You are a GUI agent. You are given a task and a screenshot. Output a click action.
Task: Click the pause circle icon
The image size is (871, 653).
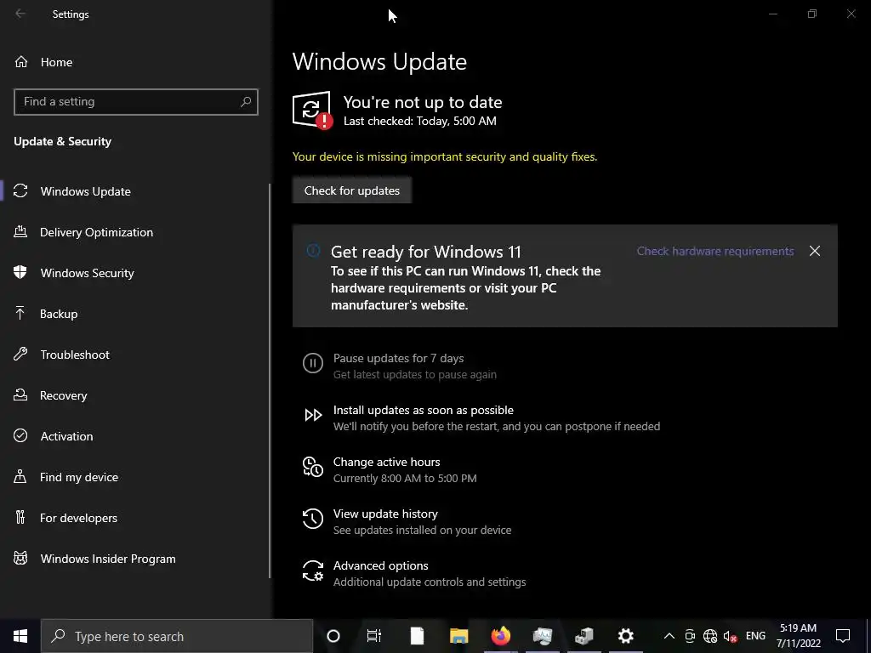313,363
